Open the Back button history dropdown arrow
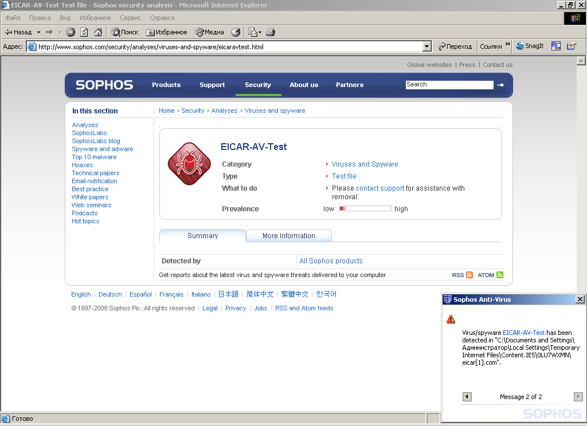The width and height of the screenshot is (587, 426). [38, 32]
